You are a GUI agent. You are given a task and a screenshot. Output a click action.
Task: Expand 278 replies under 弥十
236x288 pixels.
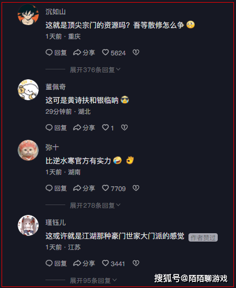(95, 206)
